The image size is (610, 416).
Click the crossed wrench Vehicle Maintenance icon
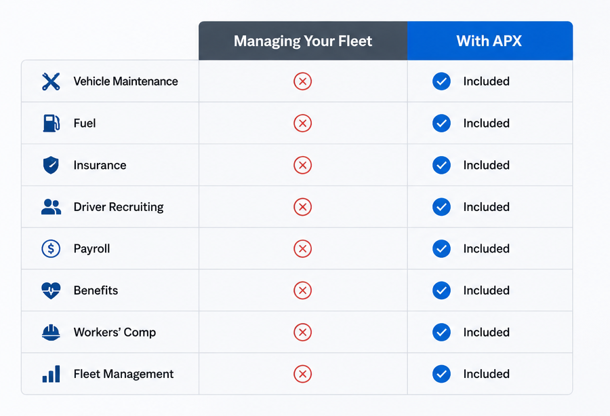click(x=51, y=81)
